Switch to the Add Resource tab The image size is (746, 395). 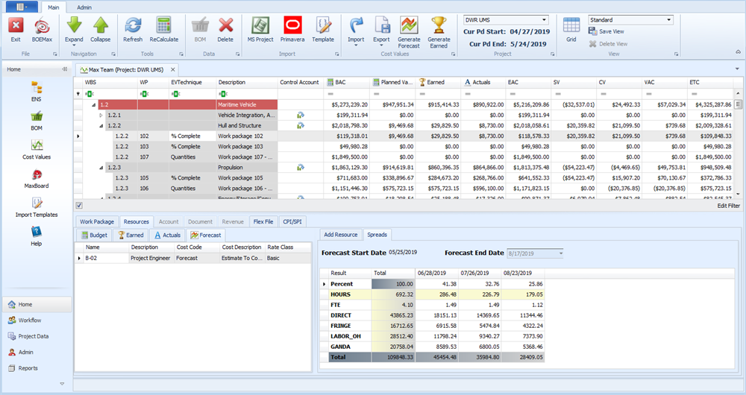tap(340, 235)
